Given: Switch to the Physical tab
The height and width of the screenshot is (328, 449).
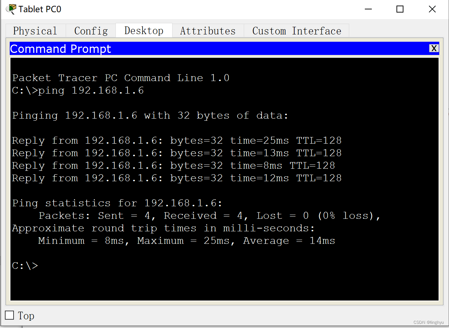Looking at the screenshot, I should pyautogui.click(x=35, y=31).
